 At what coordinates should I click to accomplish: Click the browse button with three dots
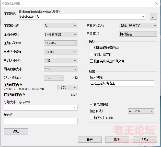click(x=153, y=17)
